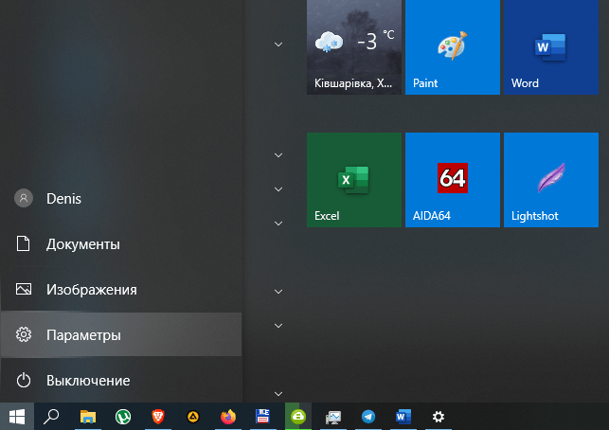
Task: Open the Settings gear in the taskbar
Action: 439,417
